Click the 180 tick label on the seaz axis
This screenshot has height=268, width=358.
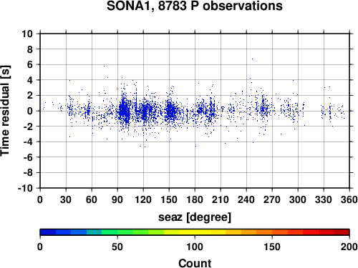(195, 199)
